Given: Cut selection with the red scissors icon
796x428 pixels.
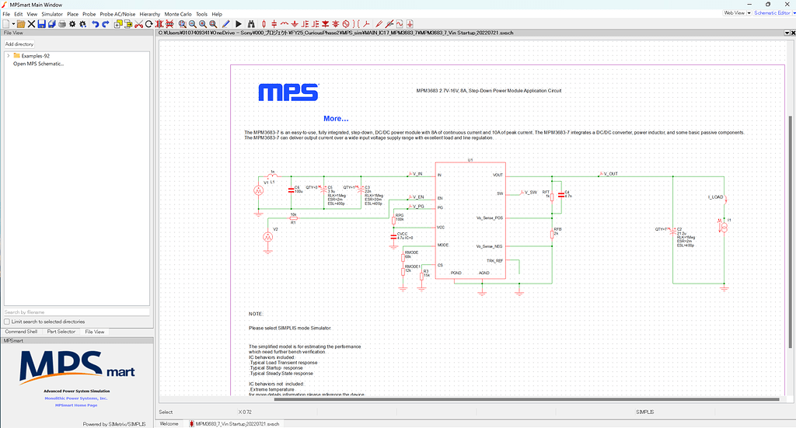Looking at the screenshot, I should tap(138, 24).
